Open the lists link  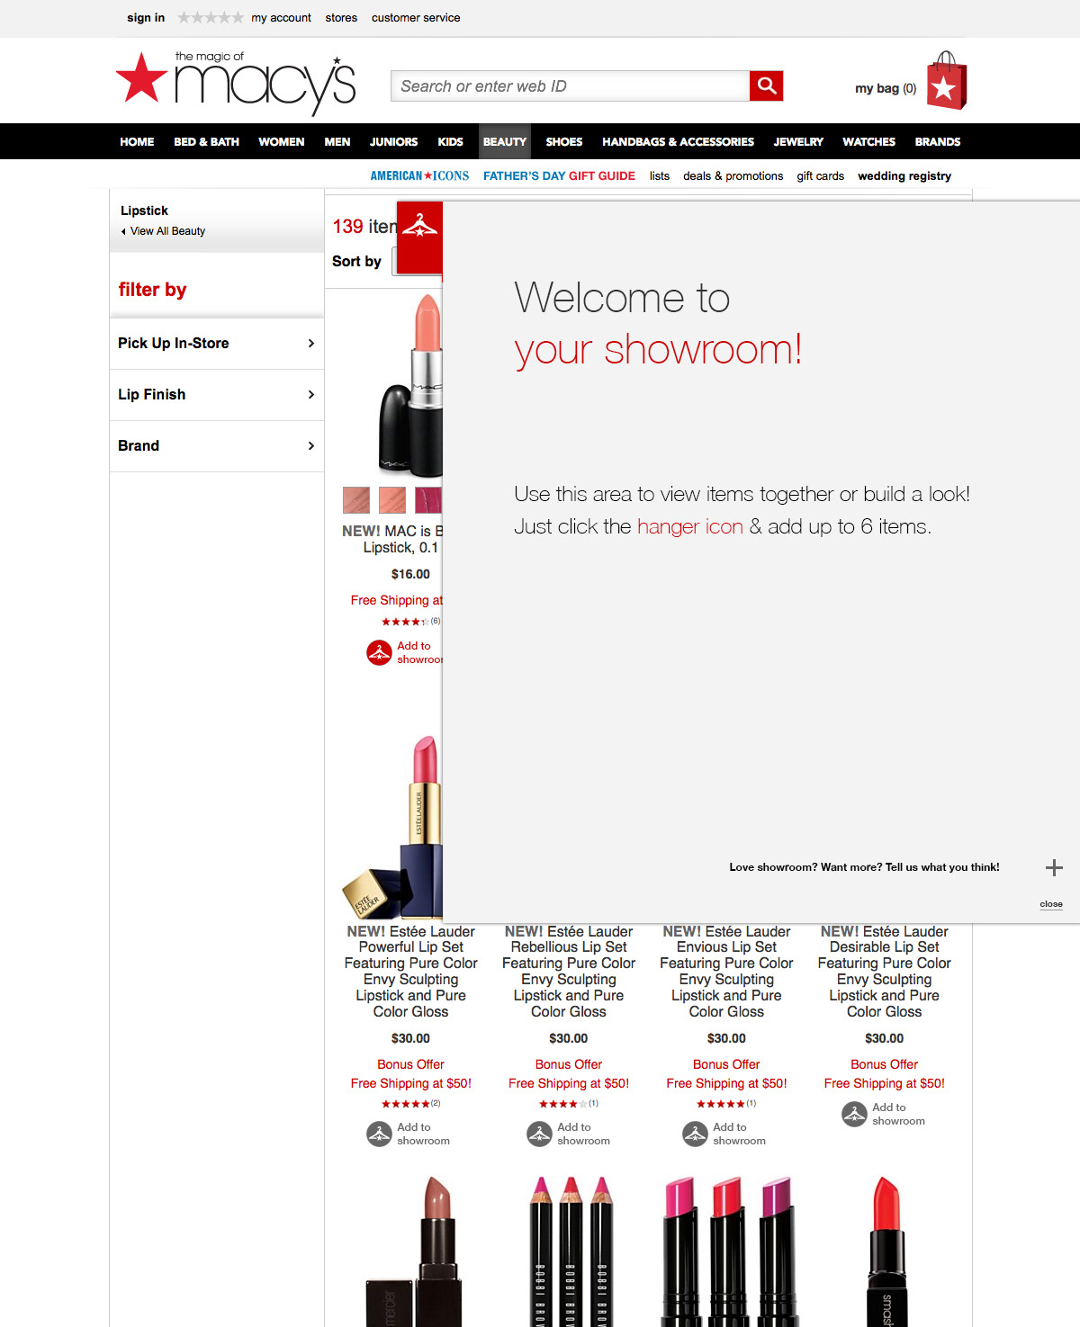tap(660, 175)
